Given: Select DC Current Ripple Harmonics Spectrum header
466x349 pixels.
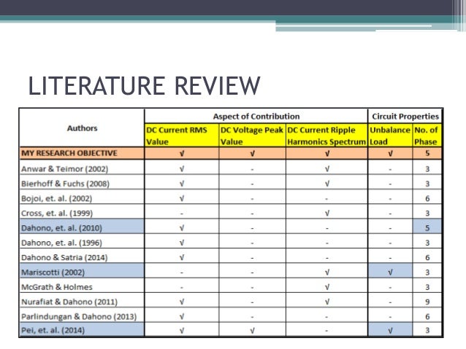Looking at the screenshot, I should (x=326, y=136).
